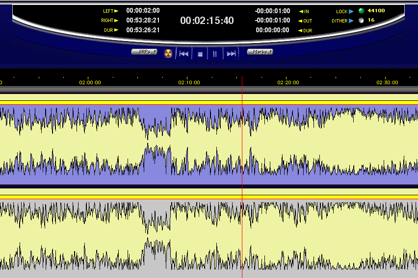Click the 02:10:00 mark on the time ruler
418x278 pixels.
point(189,82)
